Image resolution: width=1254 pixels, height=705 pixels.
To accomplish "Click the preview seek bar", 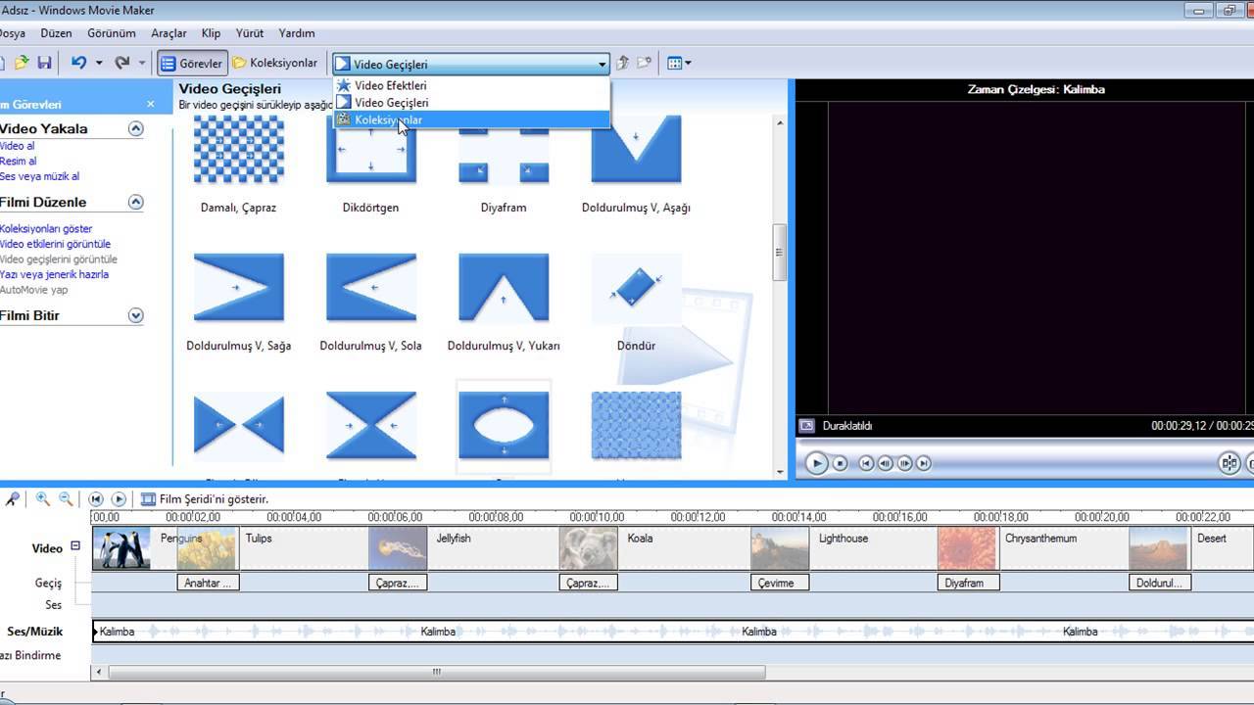I will pyautogui.click(x=1019, y=442).
